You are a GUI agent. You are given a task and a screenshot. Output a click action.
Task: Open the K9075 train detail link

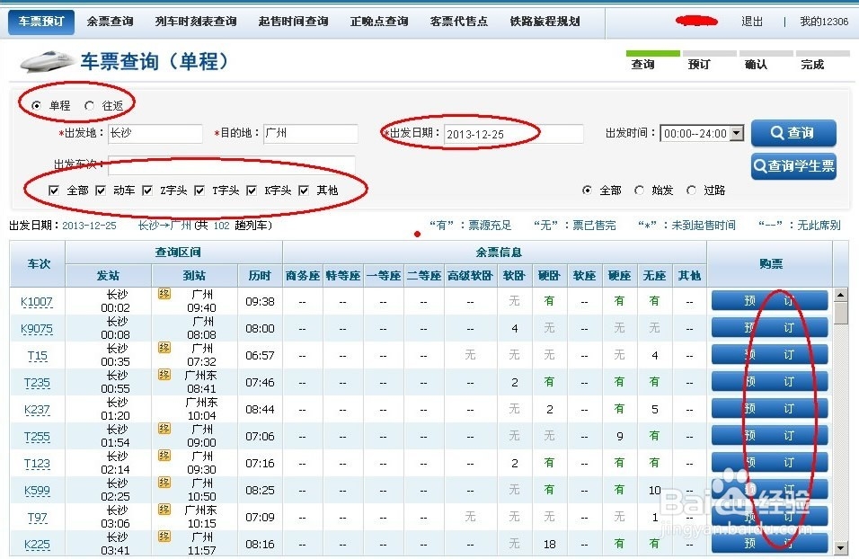coord(36,328)
